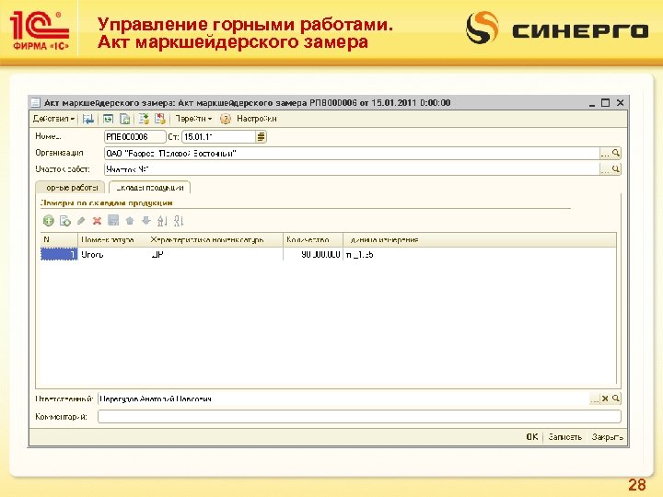Click the magnifier open icon for Ответственный

616,399
